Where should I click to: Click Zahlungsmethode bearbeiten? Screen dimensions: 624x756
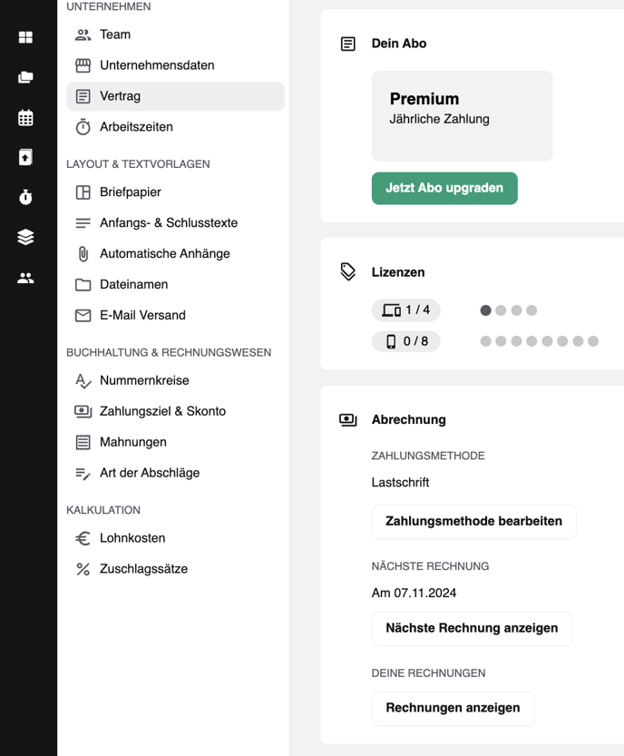473,522
